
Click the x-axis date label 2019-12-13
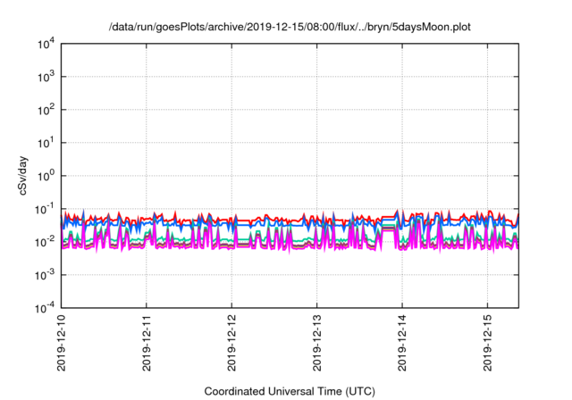(x=317, y=343)
